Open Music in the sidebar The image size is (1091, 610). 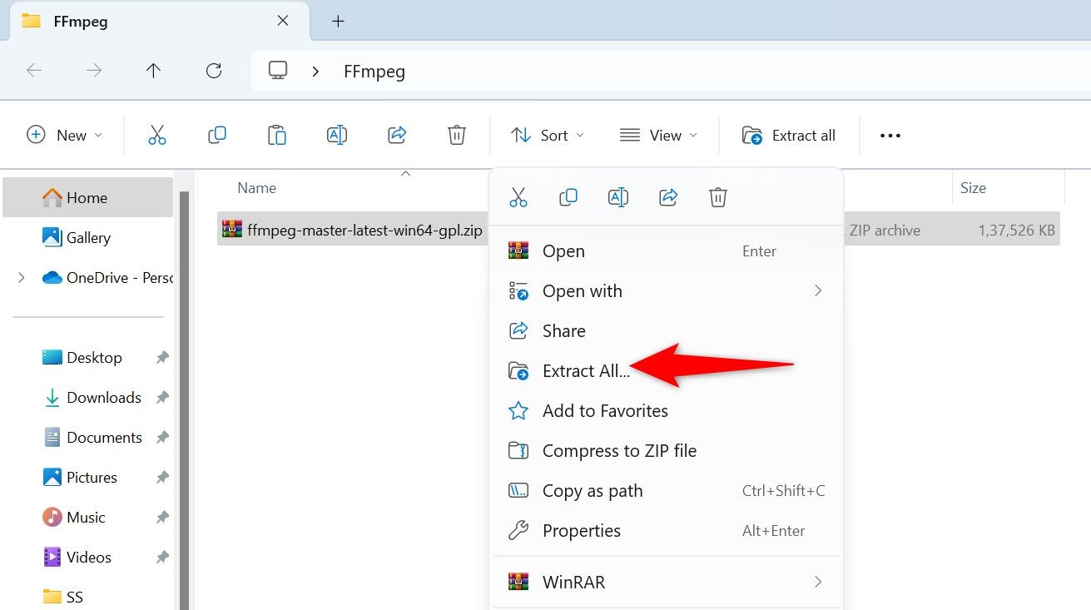(88, 518)
